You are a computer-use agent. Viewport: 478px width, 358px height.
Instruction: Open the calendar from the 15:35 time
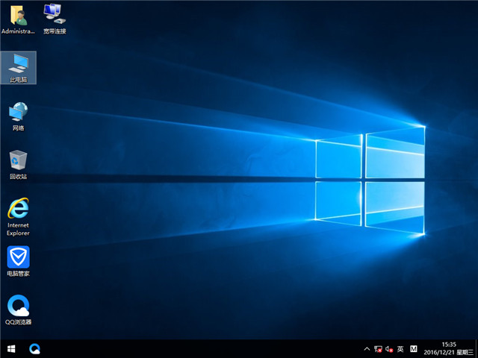450,345
